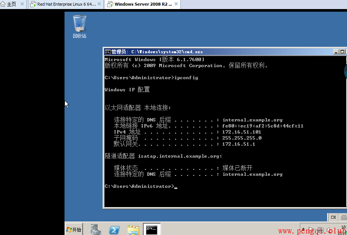
Task: Click the CH input language indicator
Action: (x=333, y=217)
